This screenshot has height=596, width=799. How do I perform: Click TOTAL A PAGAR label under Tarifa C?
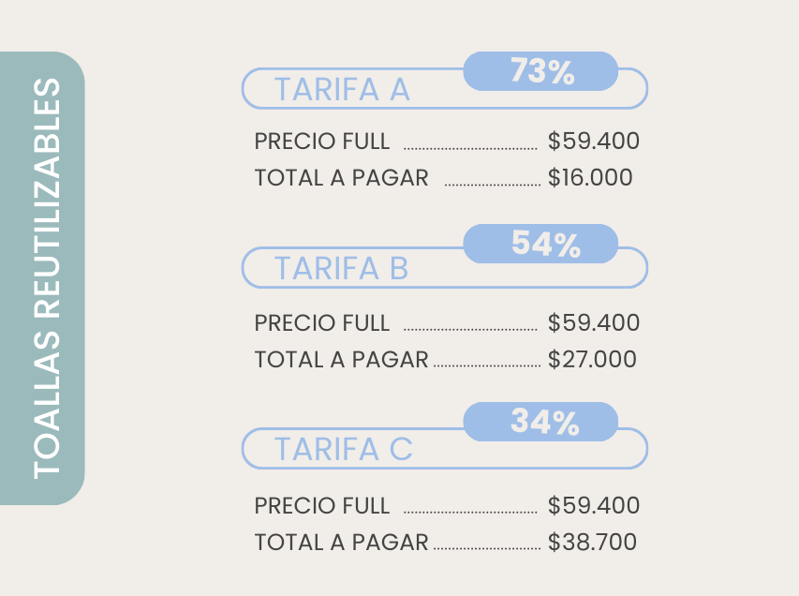coord(341,542)
